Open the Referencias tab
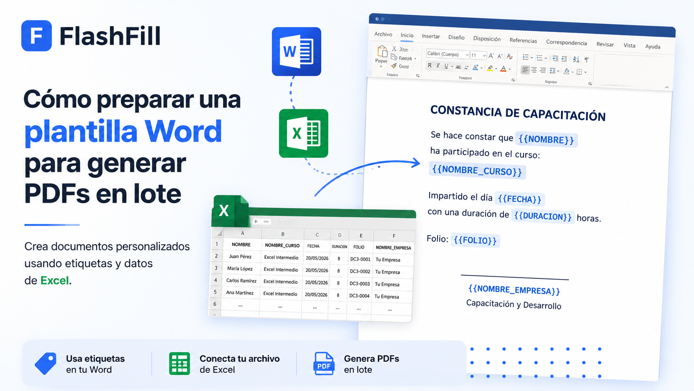This screenshot has height=391, width=694. 523,40
